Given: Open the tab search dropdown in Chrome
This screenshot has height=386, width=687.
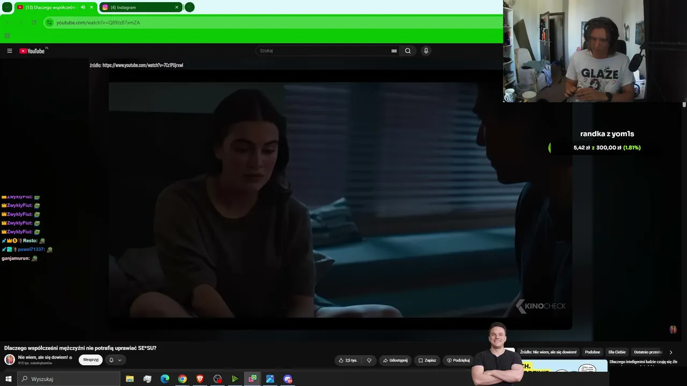Looking at the screenshot, I should [7, 8].
